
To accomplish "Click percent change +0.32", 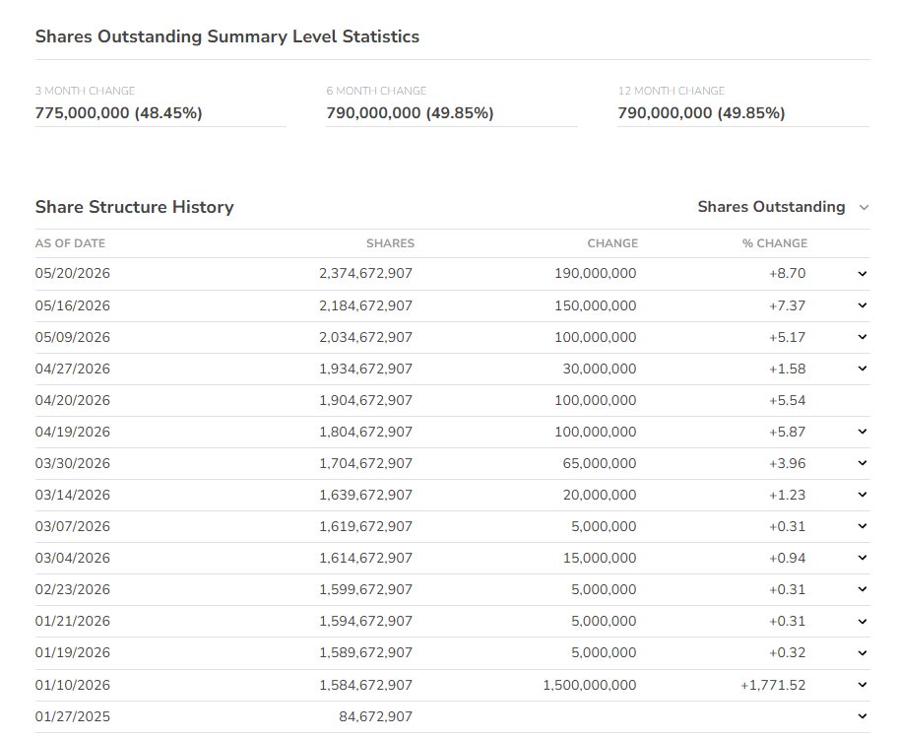I will tap(787, 652).
